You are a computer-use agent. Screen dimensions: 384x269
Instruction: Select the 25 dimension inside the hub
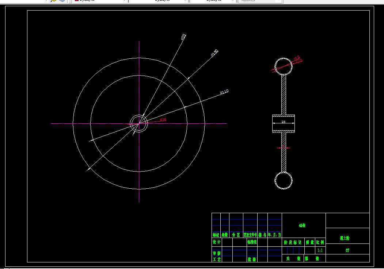[x=284, y=122]
